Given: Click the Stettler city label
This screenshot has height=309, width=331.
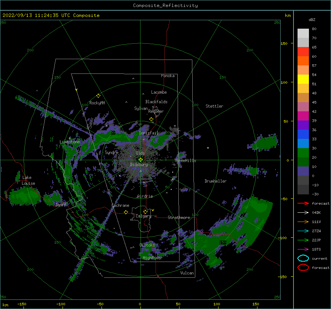Looking at the screenshot, I should (x=214, y=106).
